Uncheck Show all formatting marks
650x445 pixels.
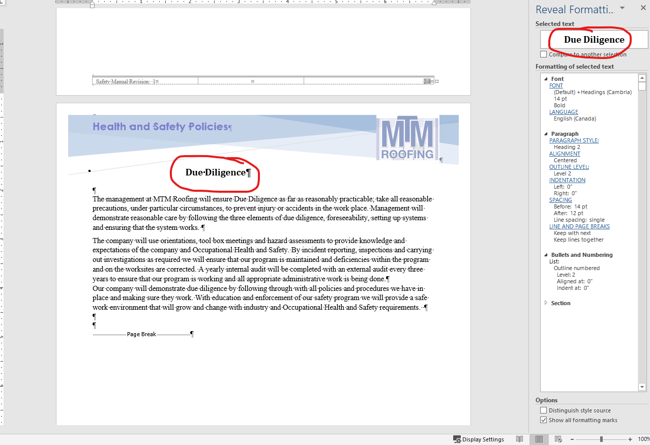tap(544, 420)
